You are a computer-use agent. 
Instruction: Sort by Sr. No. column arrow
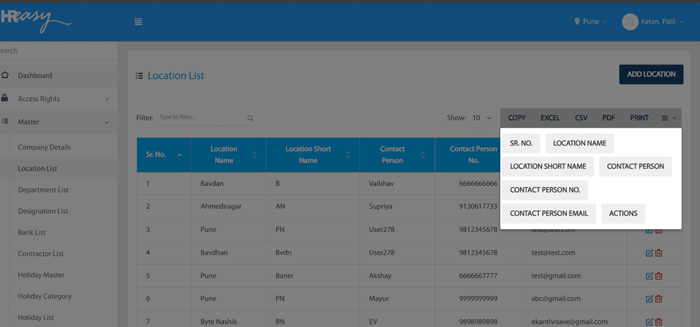pos(179,155)
